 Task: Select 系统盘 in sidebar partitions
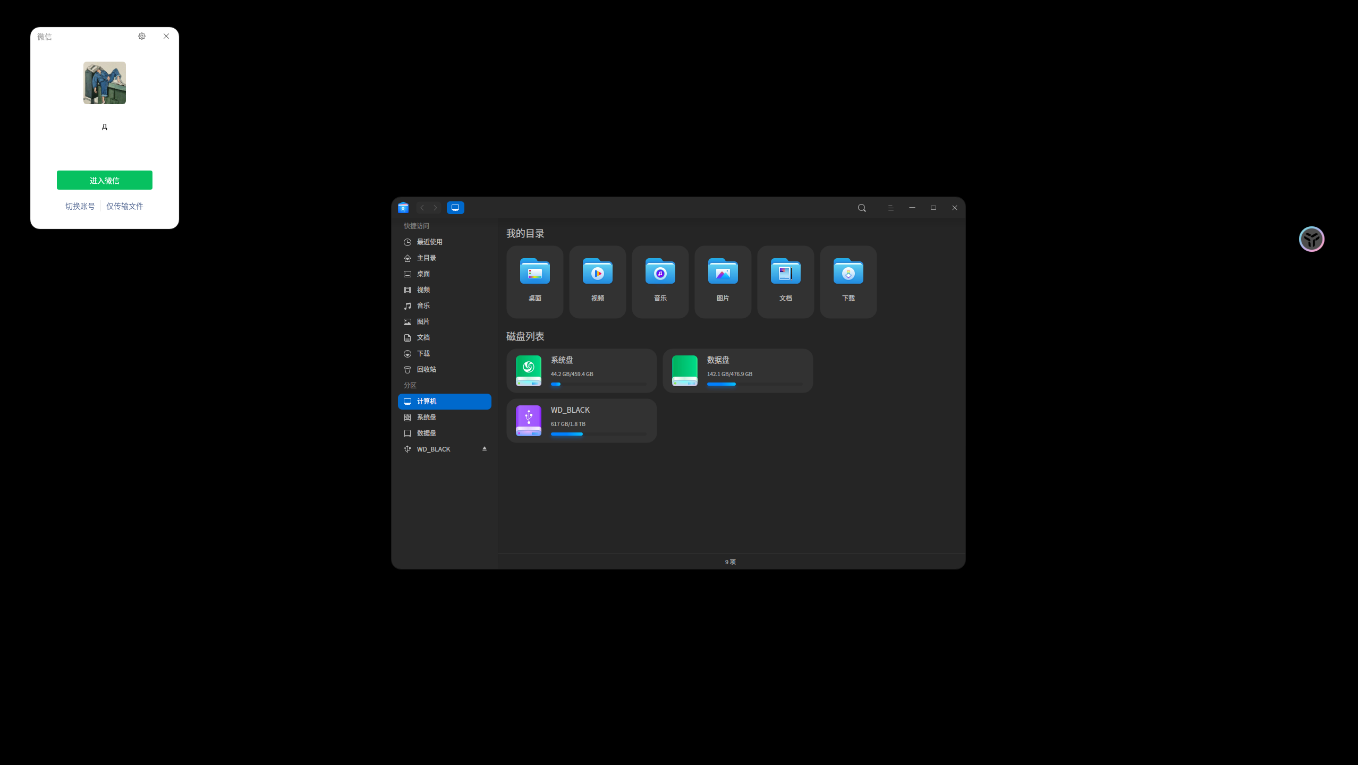(445, 417)
